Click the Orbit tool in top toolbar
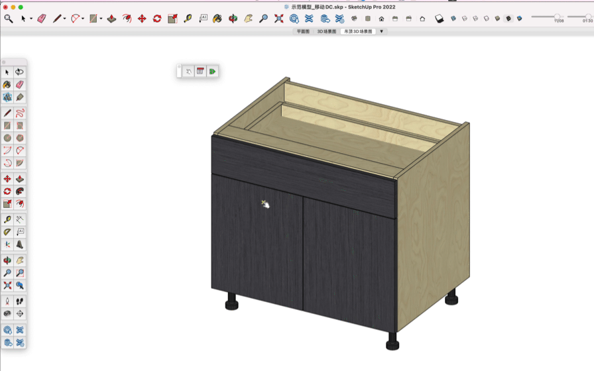 [233, 19]
